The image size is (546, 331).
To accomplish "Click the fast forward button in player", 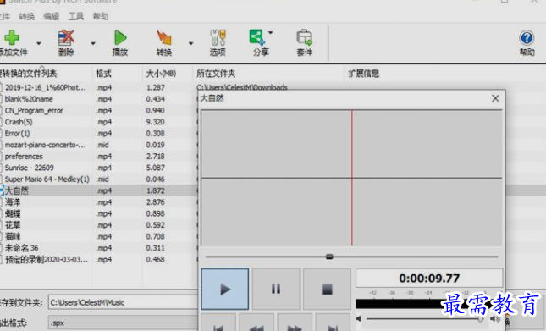I will pyautogui.click(x=295, y=323).
